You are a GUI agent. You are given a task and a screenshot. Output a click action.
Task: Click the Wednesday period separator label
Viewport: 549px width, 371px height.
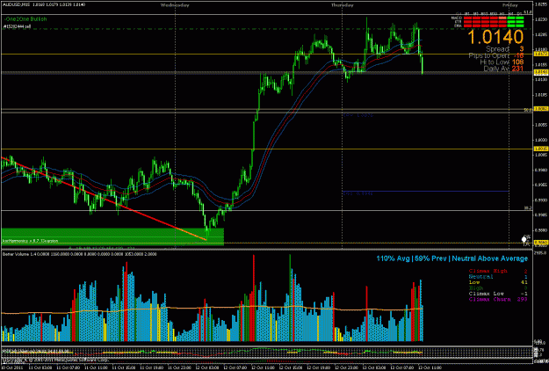pyautogui.click(x=175, y=5)
